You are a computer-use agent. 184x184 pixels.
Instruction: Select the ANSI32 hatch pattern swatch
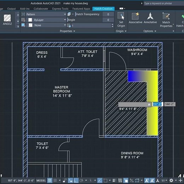[x=7, y=19]
